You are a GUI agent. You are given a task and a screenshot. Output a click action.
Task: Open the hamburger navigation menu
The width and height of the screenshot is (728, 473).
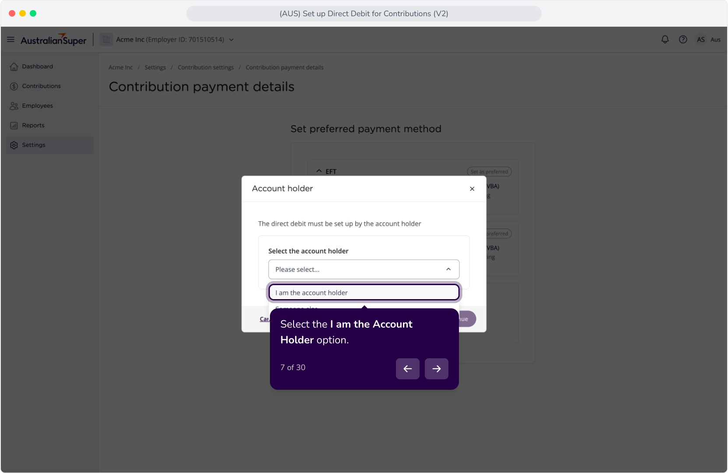(x=11, y=39)
